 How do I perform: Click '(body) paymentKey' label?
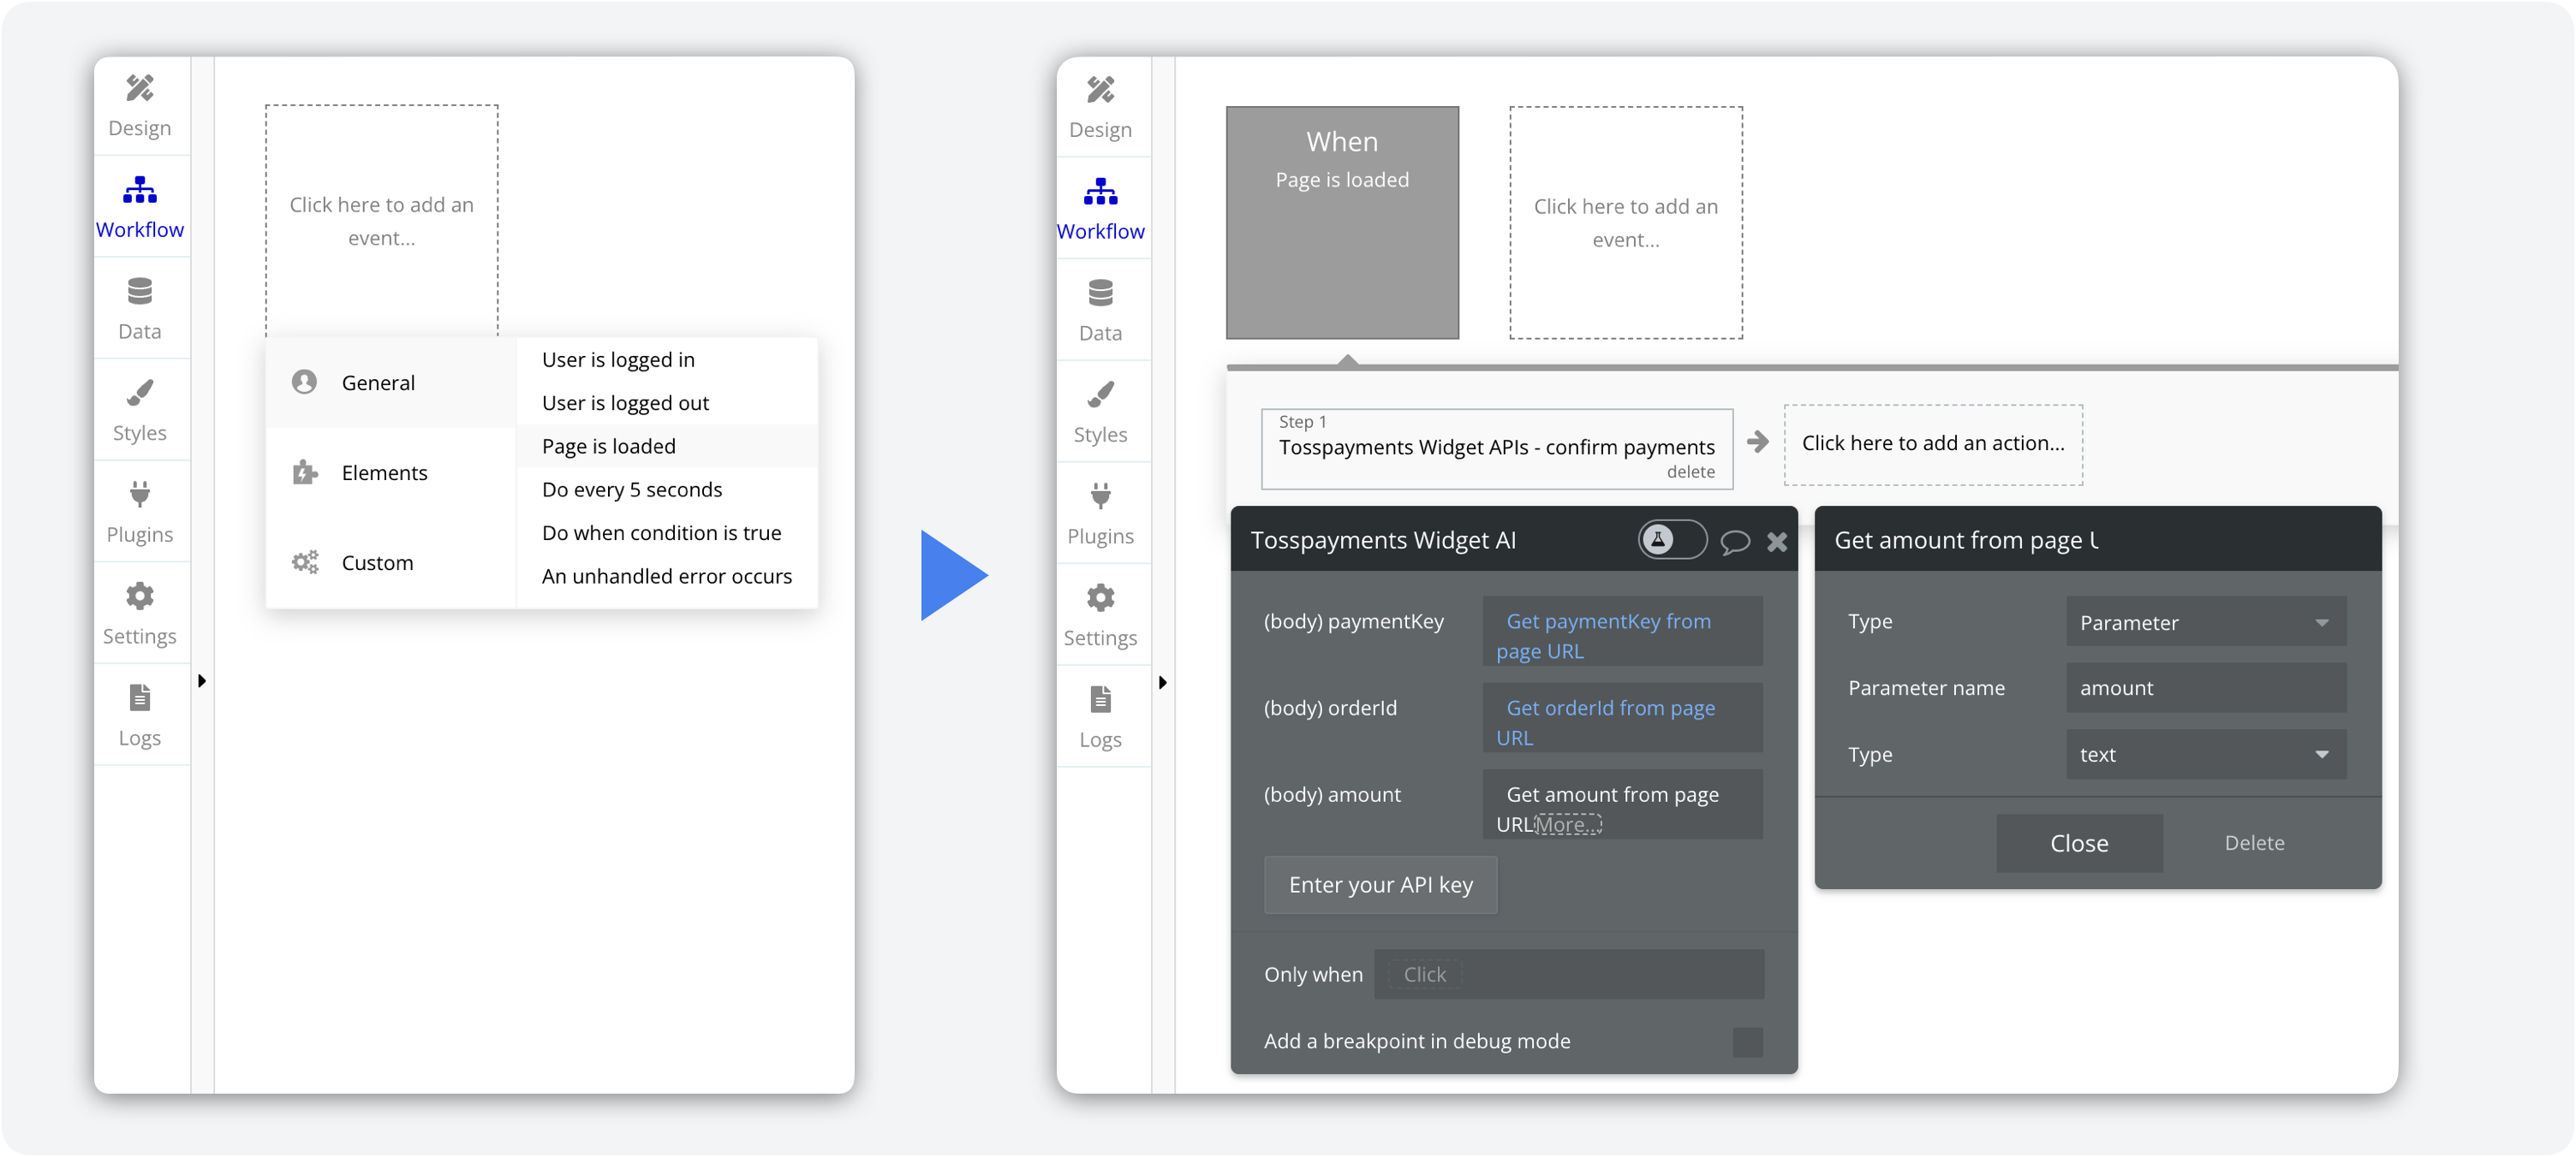click(1353, 620)
